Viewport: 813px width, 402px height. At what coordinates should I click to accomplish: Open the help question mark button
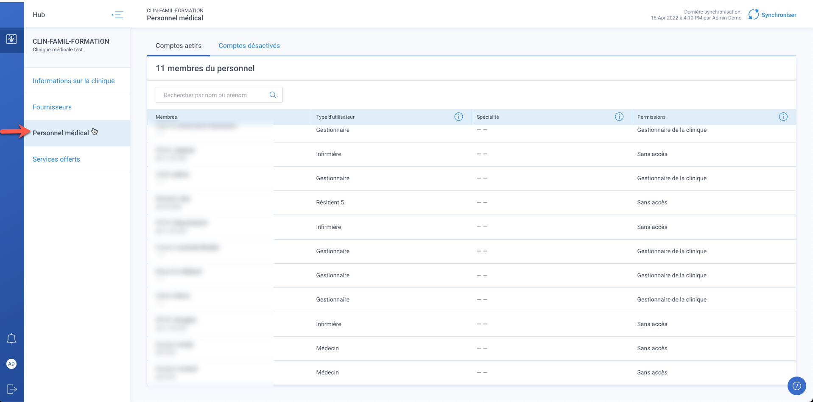pyautogui.click(x=796, y=386)
